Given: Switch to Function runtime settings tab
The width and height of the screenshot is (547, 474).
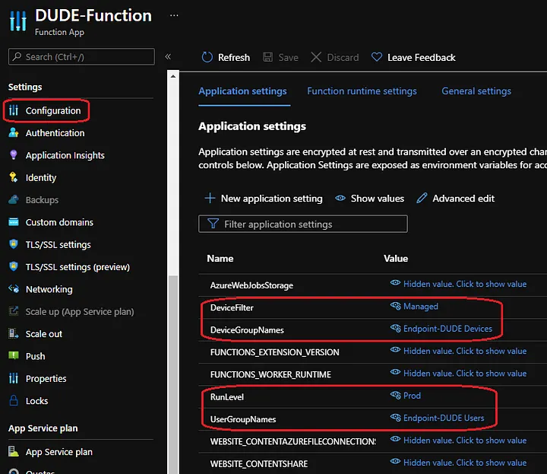Looking at the screenshot, I should (362, 91).
